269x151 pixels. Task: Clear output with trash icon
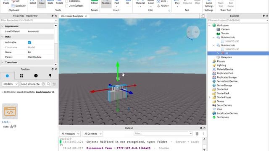pyautogui.click(x=197, y=134)
